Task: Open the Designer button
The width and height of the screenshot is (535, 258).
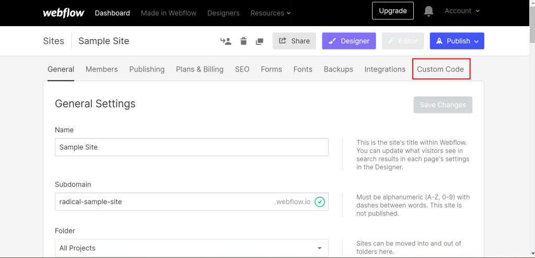Action: (349, 41)
